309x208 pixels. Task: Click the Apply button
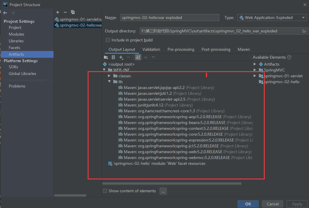297,204
